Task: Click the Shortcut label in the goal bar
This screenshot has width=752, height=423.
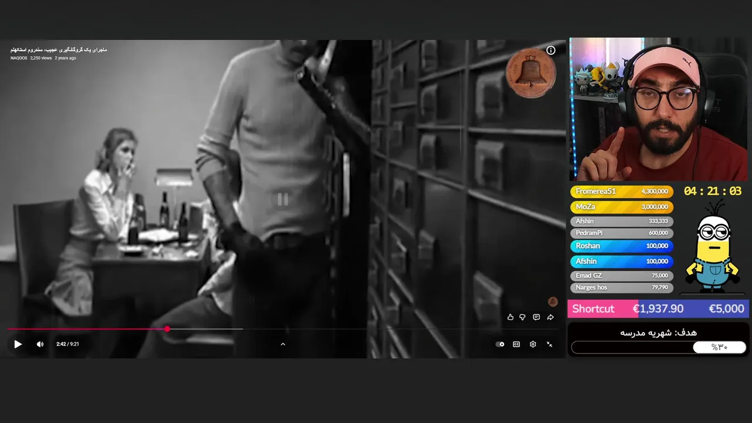Action: point(593,309)
